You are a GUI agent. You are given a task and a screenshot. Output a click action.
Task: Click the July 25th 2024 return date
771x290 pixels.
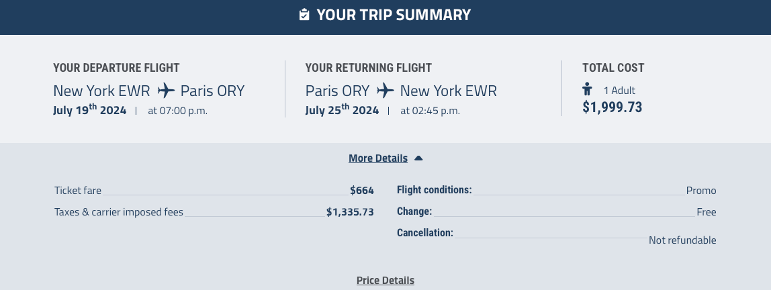[x=342, y=110]
